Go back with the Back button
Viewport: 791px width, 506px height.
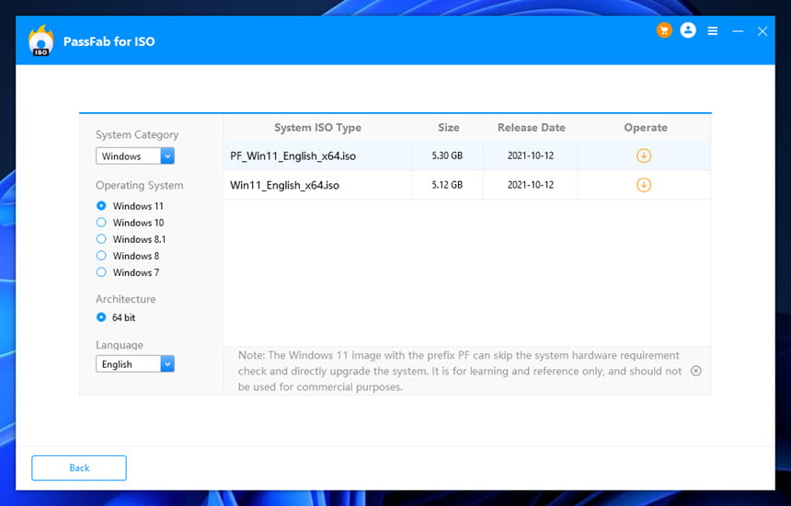tap(79, 467)
